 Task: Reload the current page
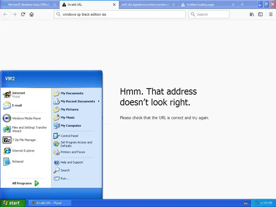[23, 14]
